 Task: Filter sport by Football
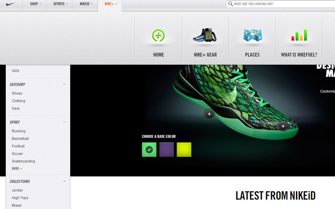[x=18, y=146]
